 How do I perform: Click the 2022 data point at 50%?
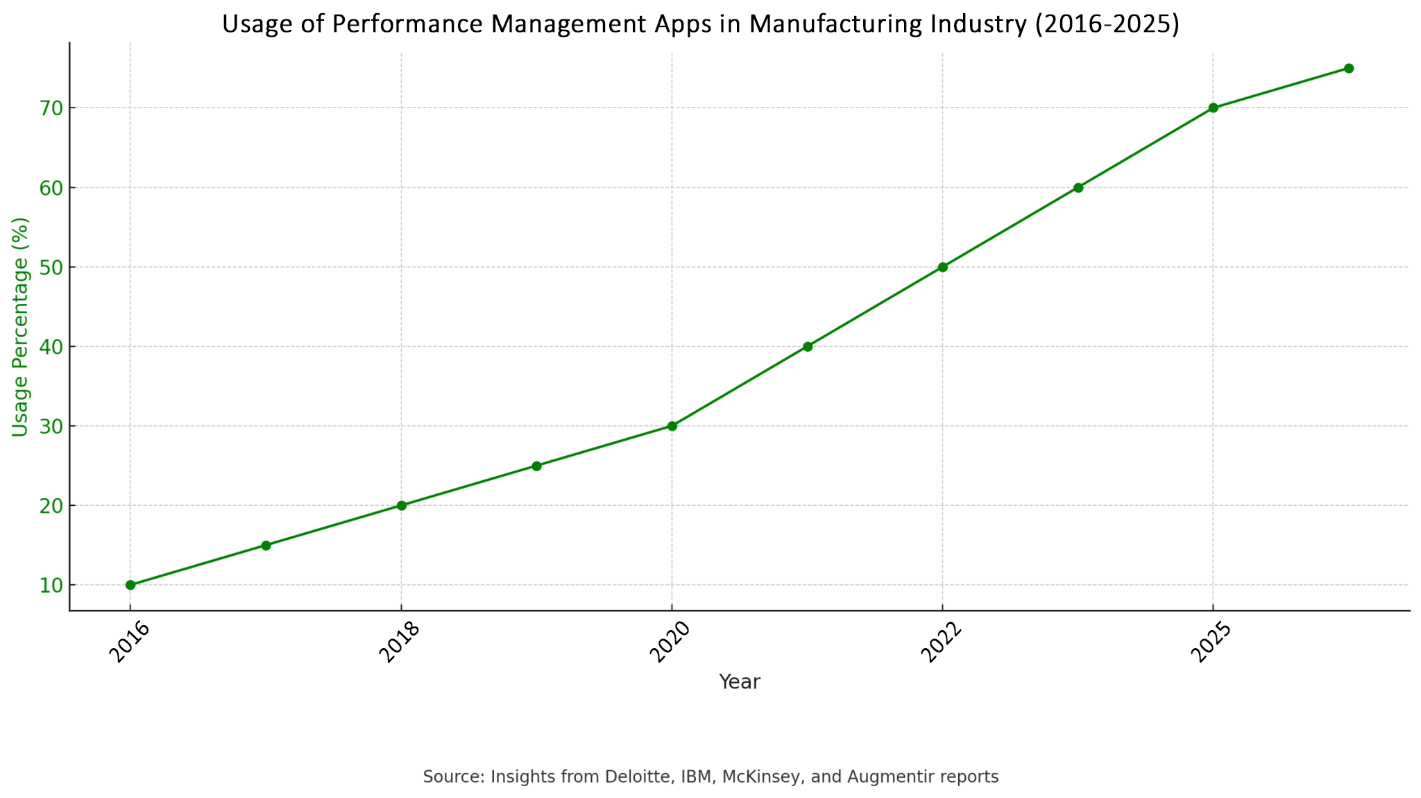[x=942, y=267]
